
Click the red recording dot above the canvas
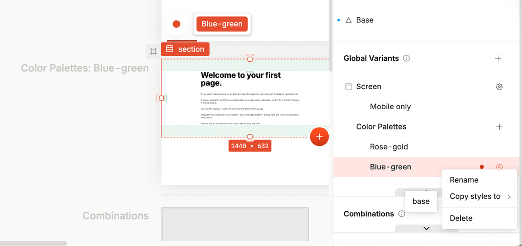176,24
